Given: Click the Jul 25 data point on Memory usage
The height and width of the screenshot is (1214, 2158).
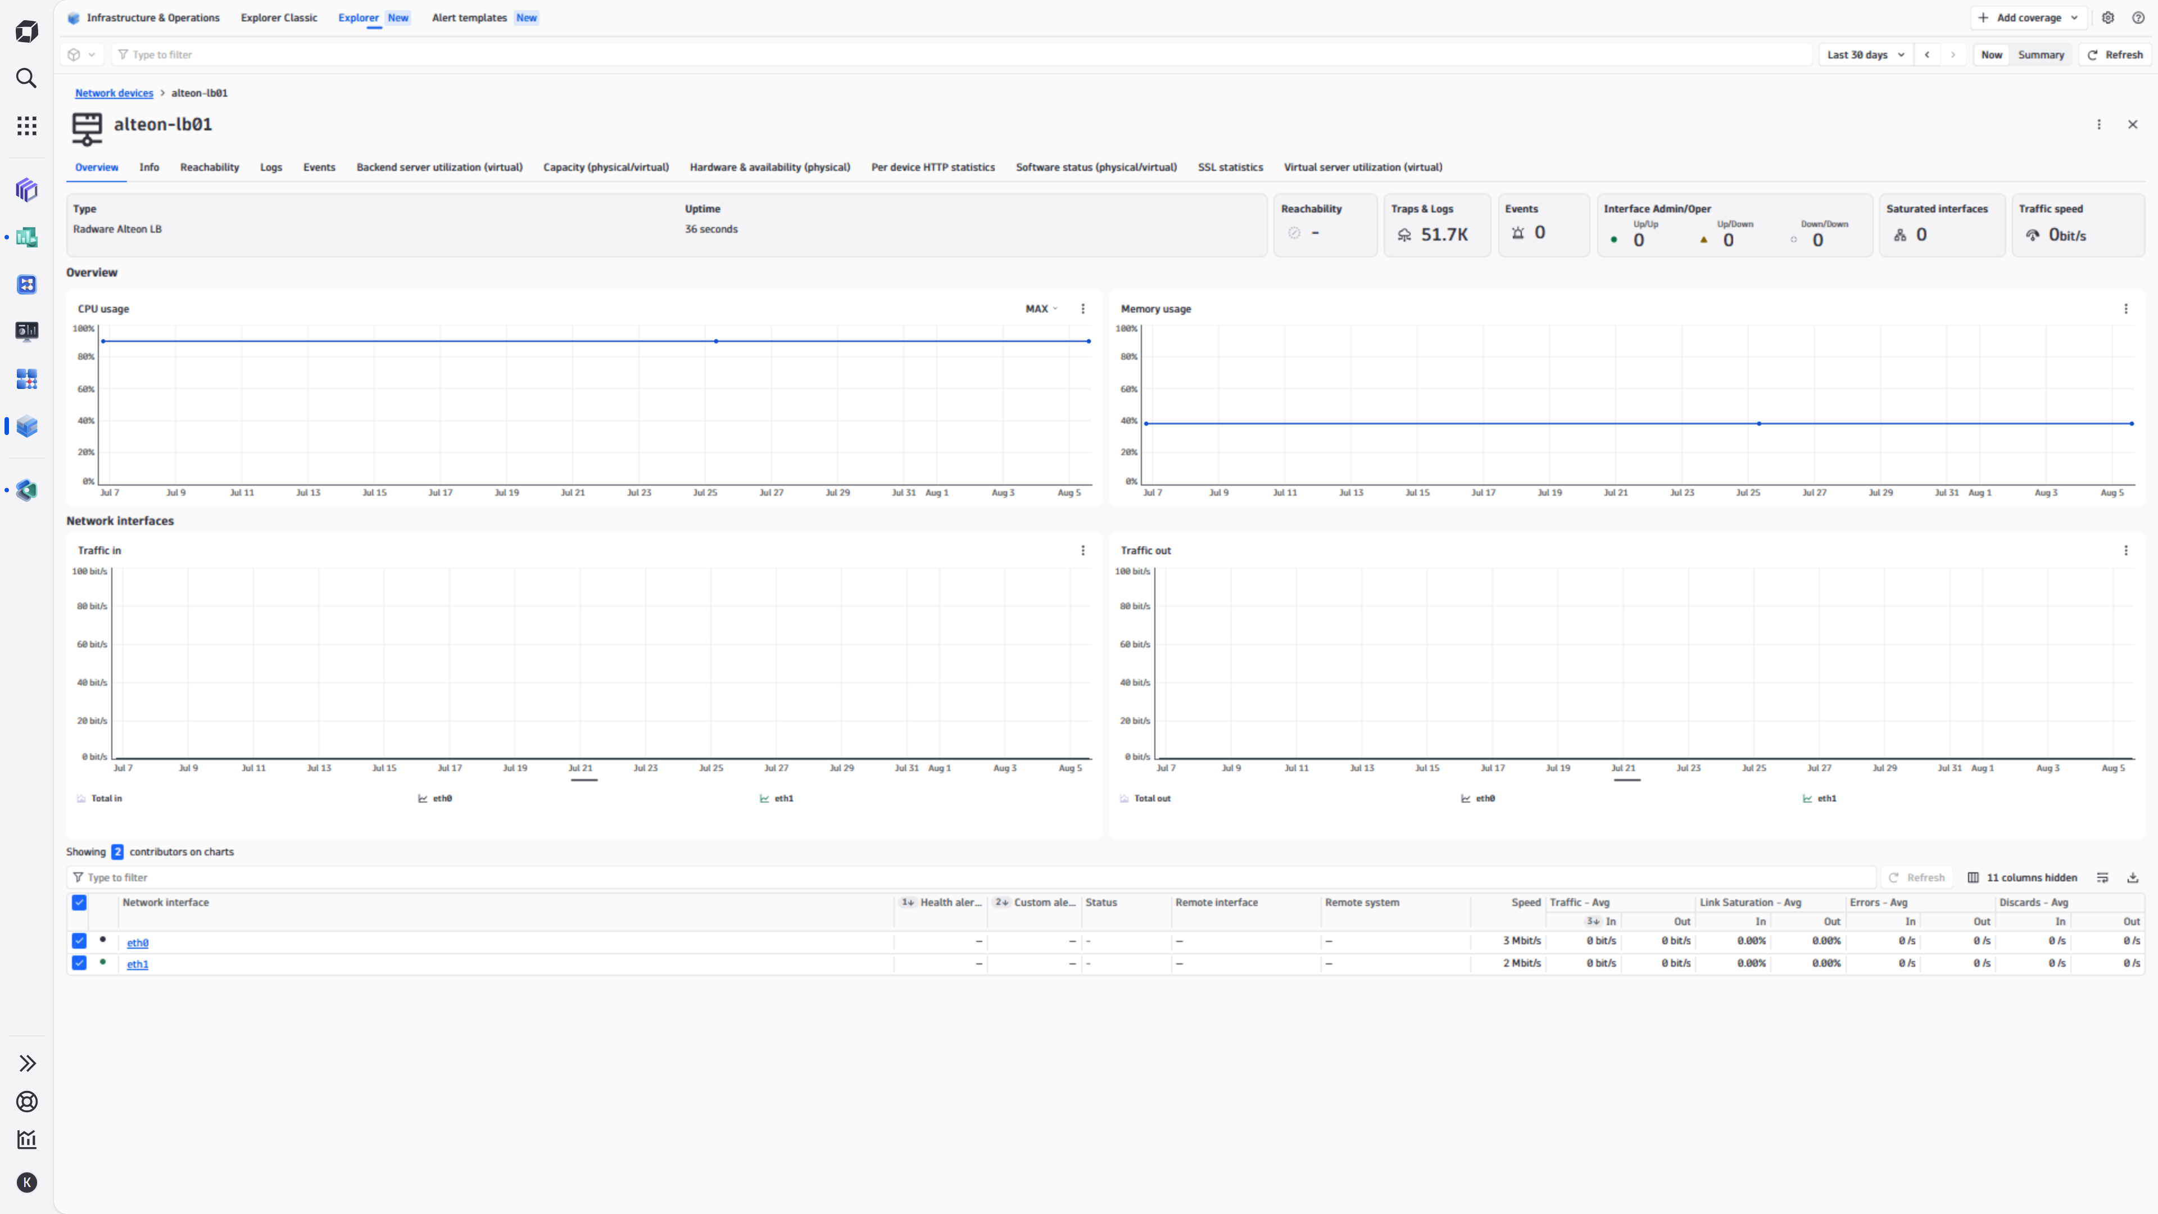Looking at the screenshot, I should point(1758,423).
